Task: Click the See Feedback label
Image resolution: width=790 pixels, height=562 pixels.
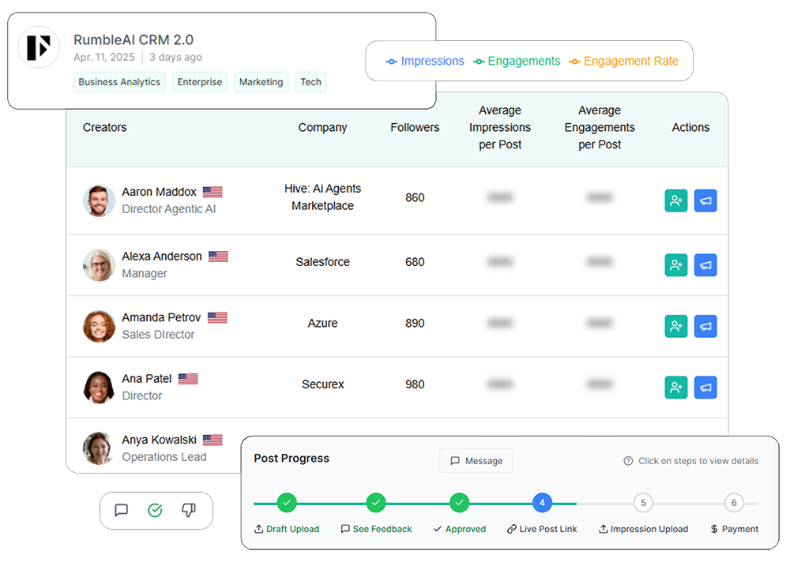Action: click(382, 529)
